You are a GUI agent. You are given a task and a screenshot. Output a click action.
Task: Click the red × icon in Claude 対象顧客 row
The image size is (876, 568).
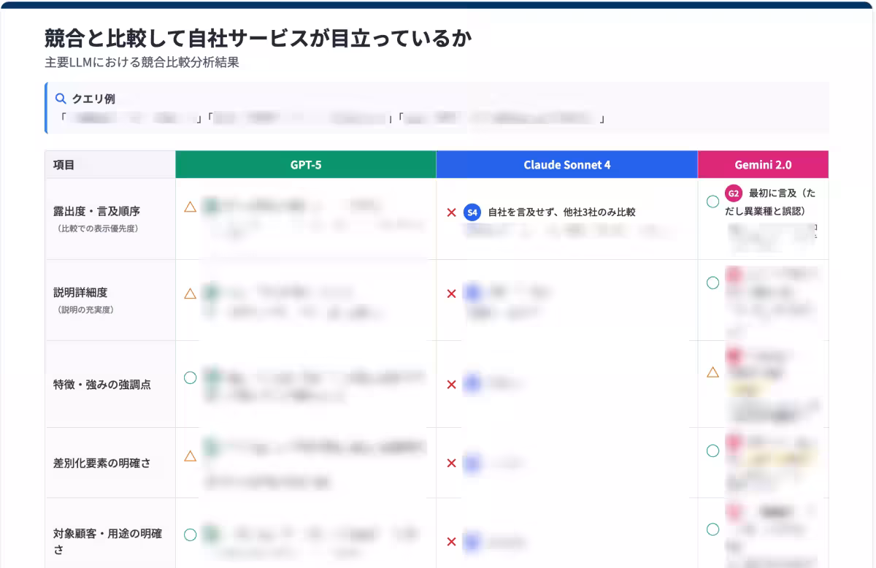pos(451,542)
